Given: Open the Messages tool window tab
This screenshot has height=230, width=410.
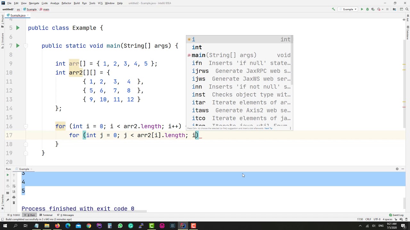Looking at the screenshot, I should [x=65, y=215].
